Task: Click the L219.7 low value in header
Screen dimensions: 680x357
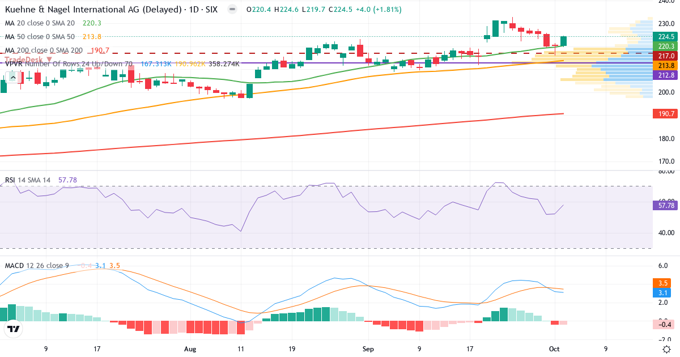Action: (313, 10)
